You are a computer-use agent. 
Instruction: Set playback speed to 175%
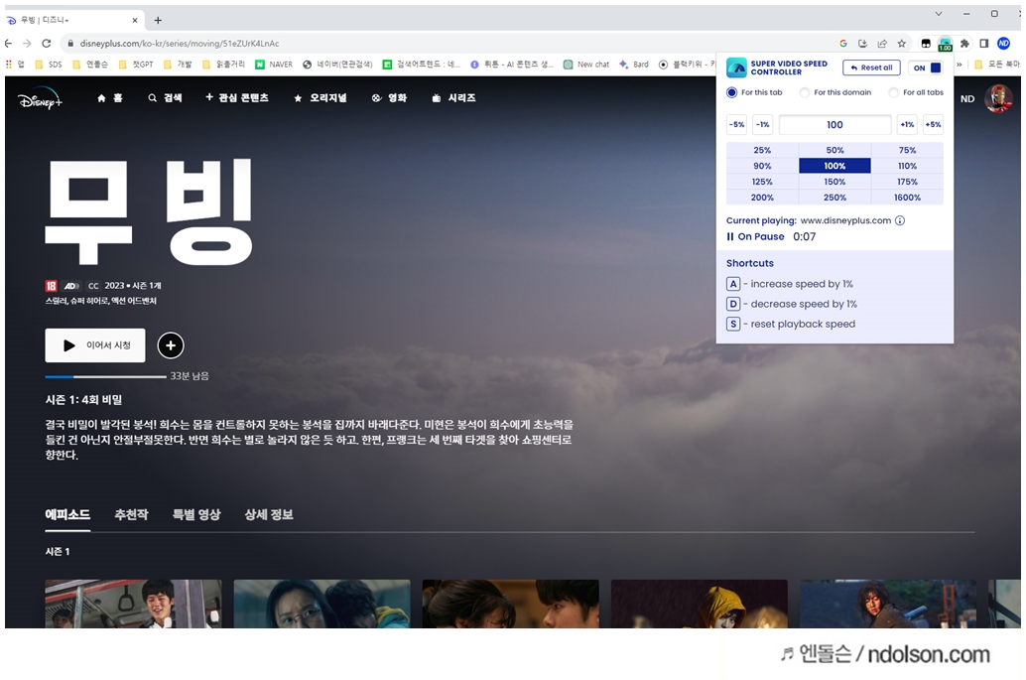[x=908, y=182]
